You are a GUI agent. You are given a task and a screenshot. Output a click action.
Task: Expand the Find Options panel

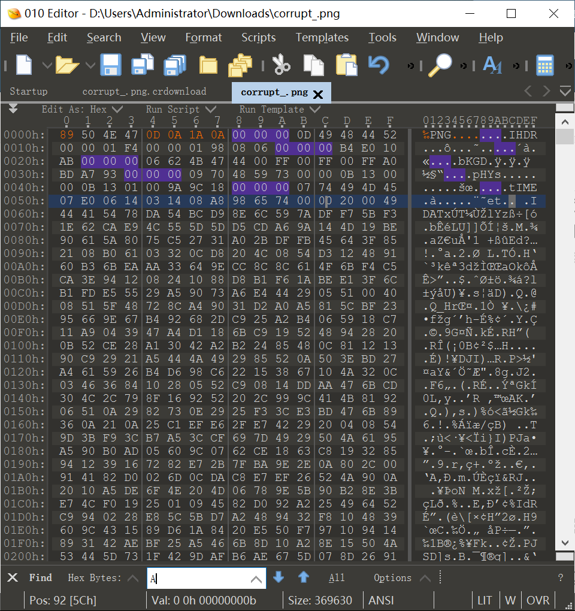(x=402, y=578)
